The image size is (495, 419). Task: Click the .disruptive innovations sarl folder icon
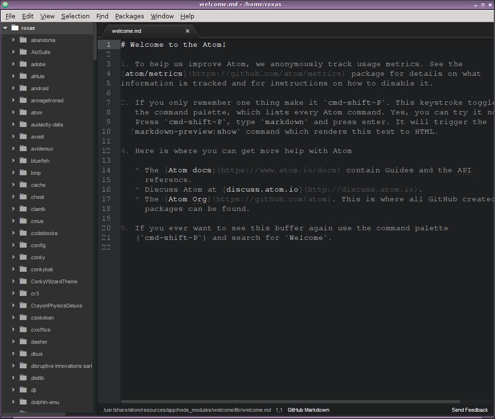[23, 365]
